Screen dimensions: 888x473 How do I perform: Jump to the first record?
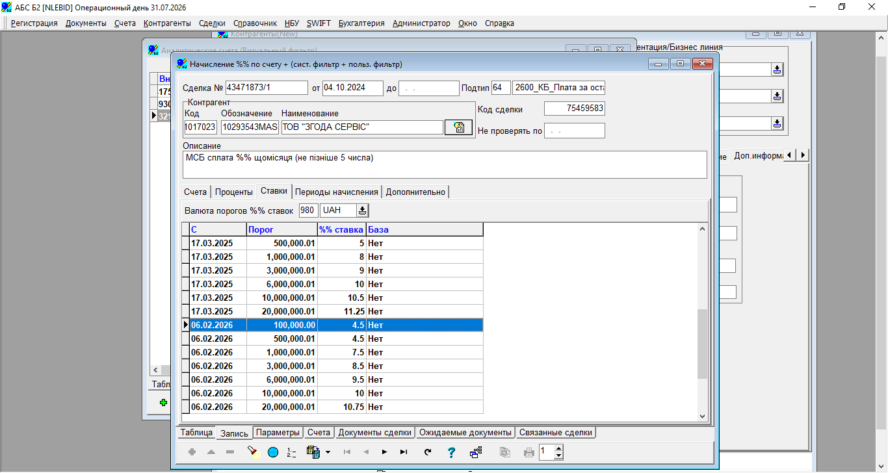[347, 452]
